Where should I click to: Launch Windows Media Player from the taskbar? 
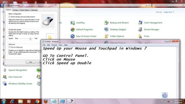[29, 101]
